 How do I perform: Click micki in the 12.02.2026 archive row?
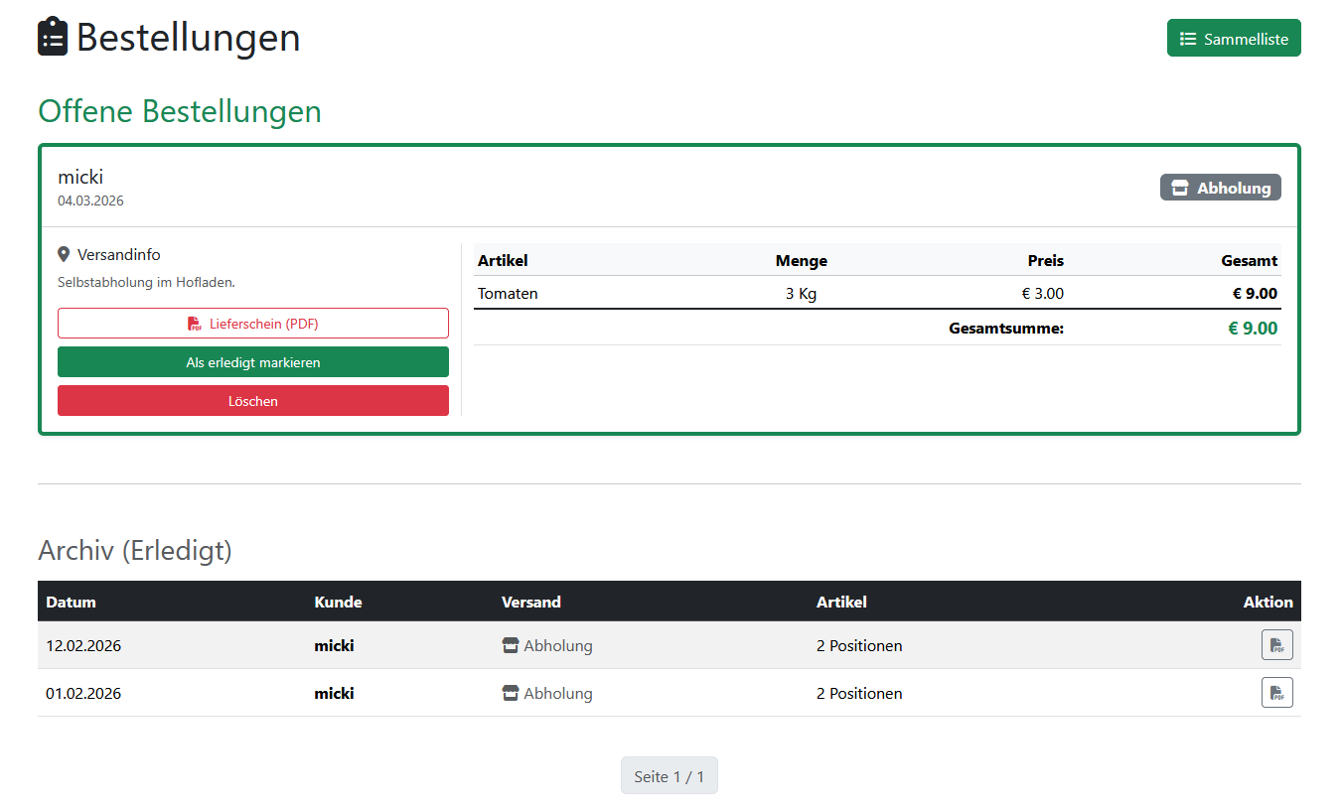click(334, 646)
